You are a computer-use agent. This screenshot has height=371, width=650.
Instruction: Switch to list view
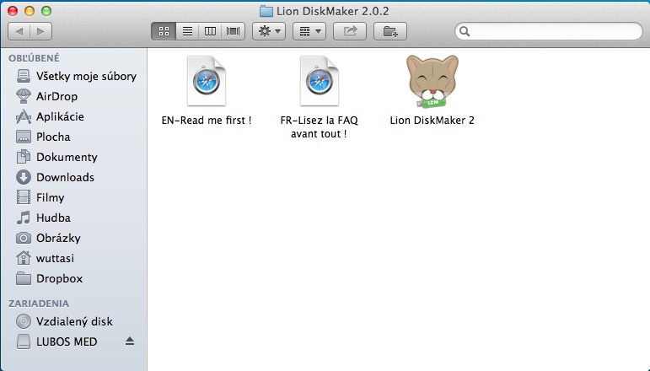coord(187,31)
